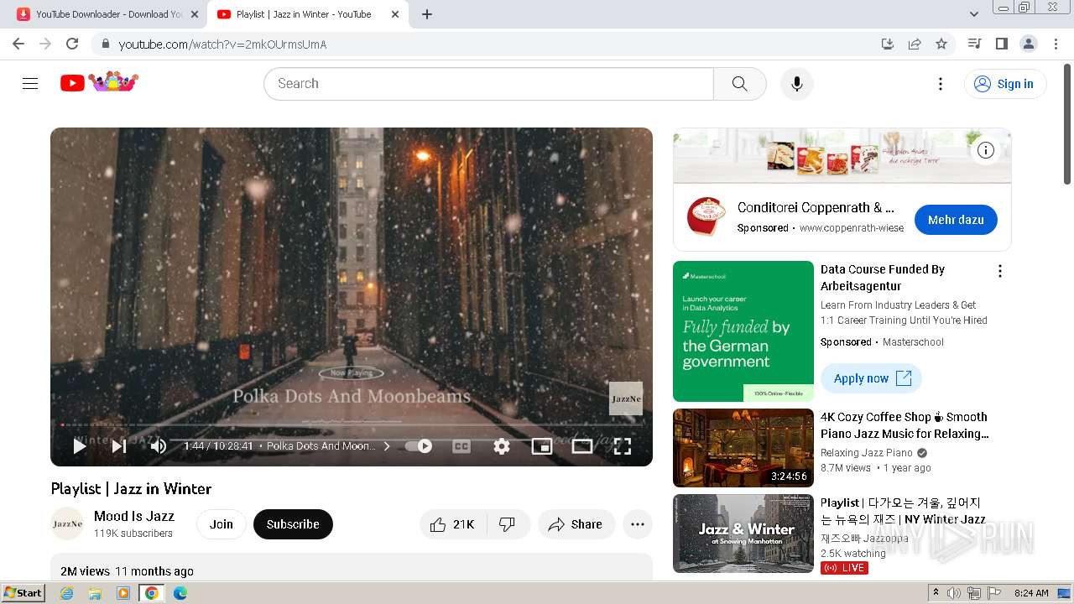Play the video
1074x604 pixels.
pyautogui.click(x=80, y=446)
